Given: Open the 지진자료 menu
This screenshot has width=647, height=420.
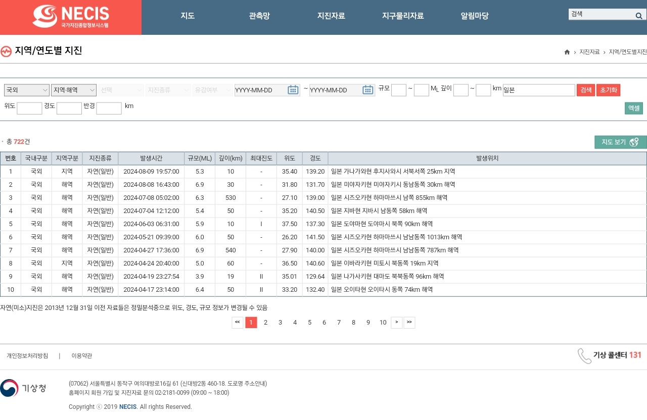Looking at the screenshot, I should [x=331, y=16].
